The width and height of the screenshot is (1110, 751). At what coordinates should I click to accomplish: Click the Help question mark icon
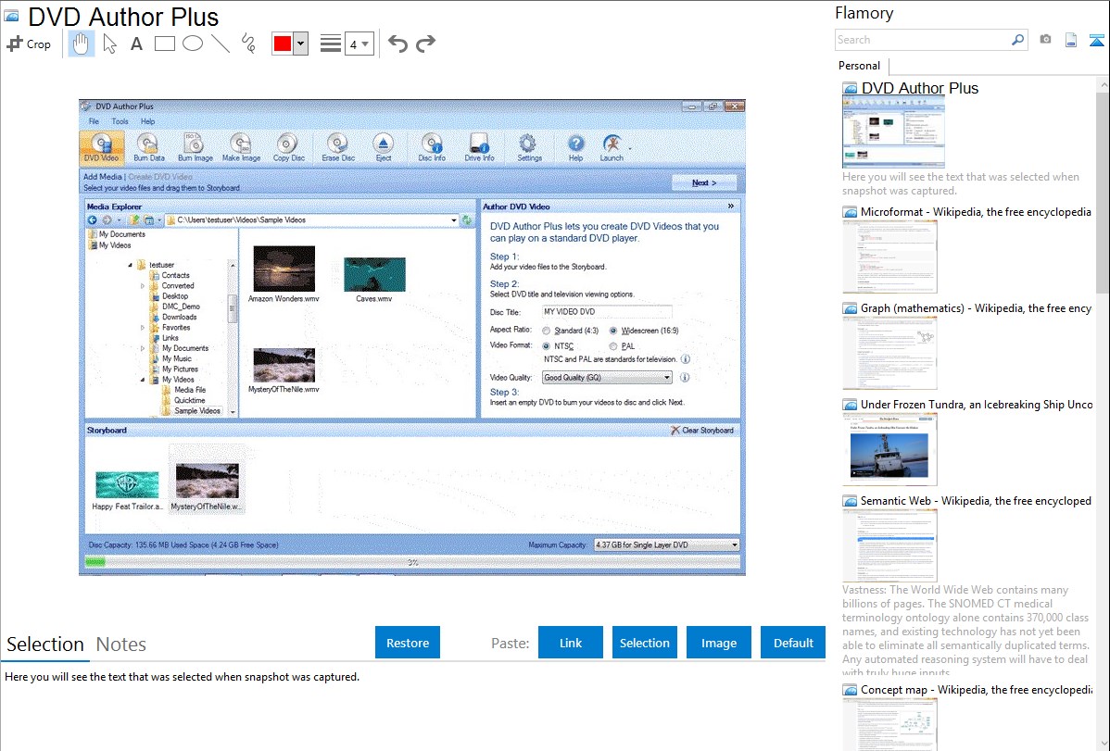click(x=575, y=146)
